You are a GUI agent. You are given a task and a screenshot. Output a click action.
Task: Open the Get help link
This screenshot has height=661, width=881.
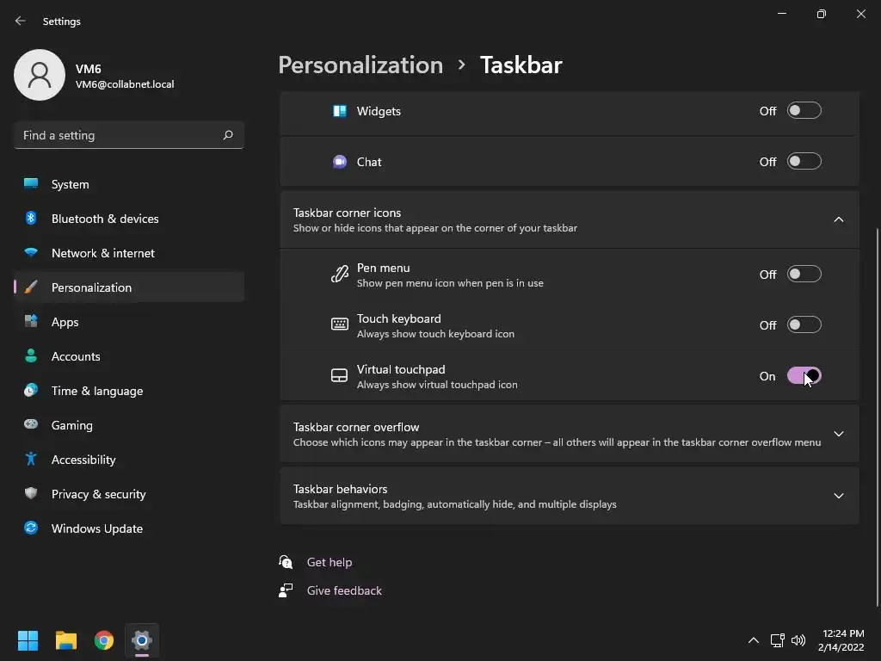click(x=330, y=562)
